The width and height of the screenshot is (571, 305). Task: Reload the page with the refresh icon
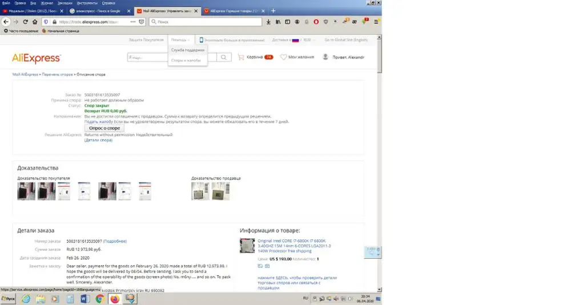[x=25, y=22]
